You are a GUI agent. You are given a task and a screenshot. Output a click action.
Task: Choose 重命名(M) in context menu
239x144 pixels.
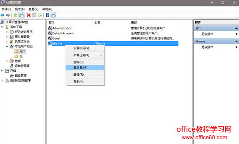(85, 67)
